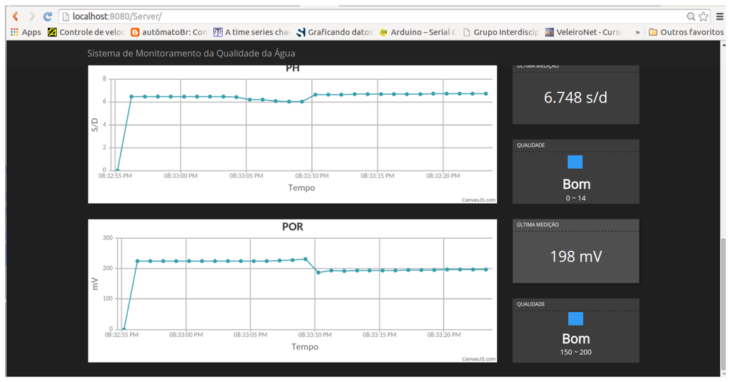
Task: Open the Apps shortcut in bookmarks bar
Action: (x=26, y=32)
